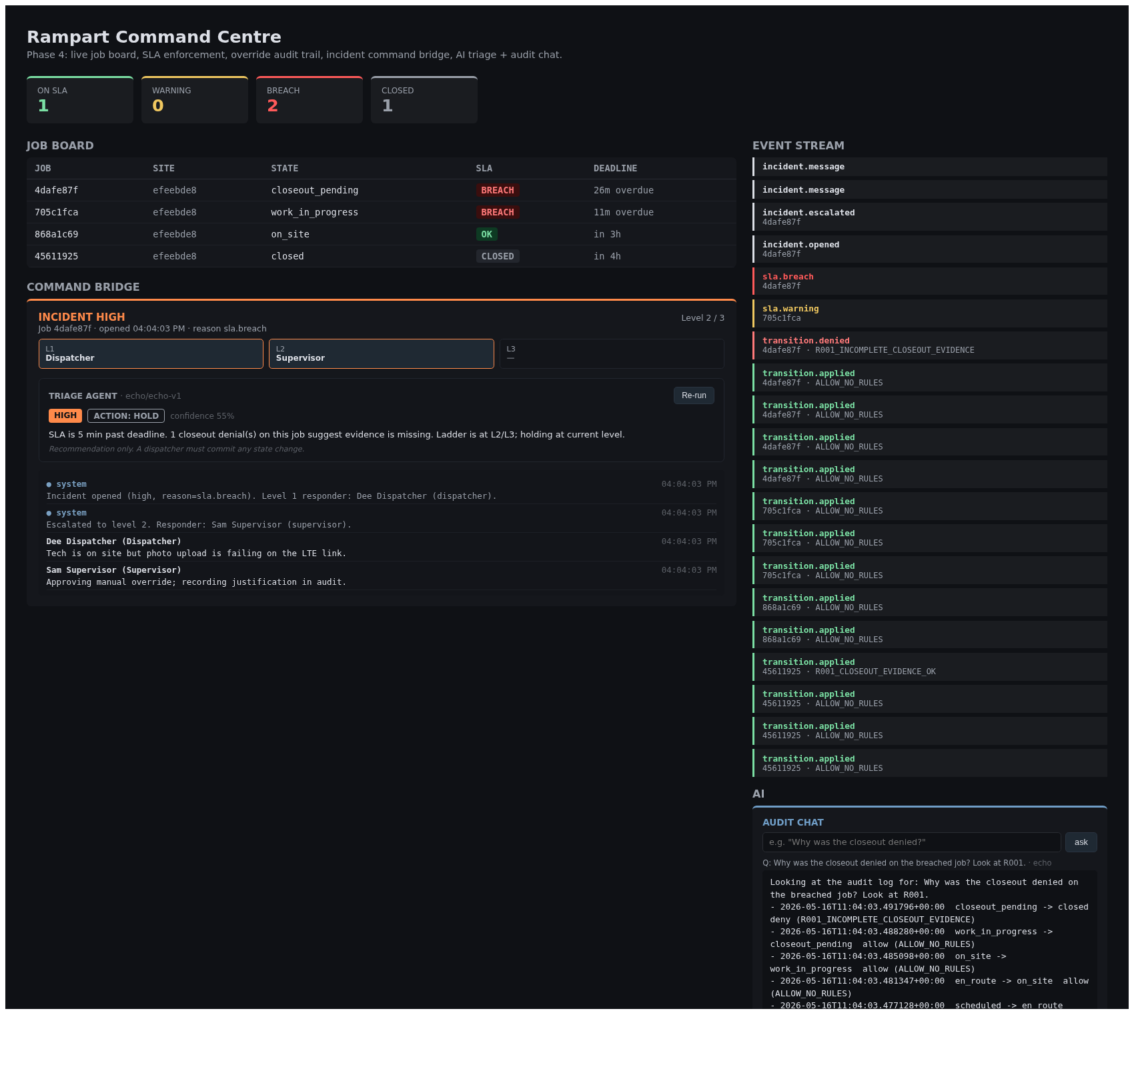
Task: Click the work_in_progress state cell
Action: click(315, 212)
